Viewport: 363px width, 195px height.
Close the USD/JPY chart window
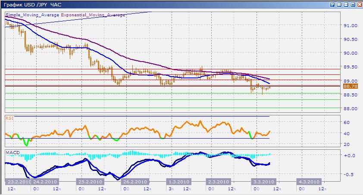[359, 4]
